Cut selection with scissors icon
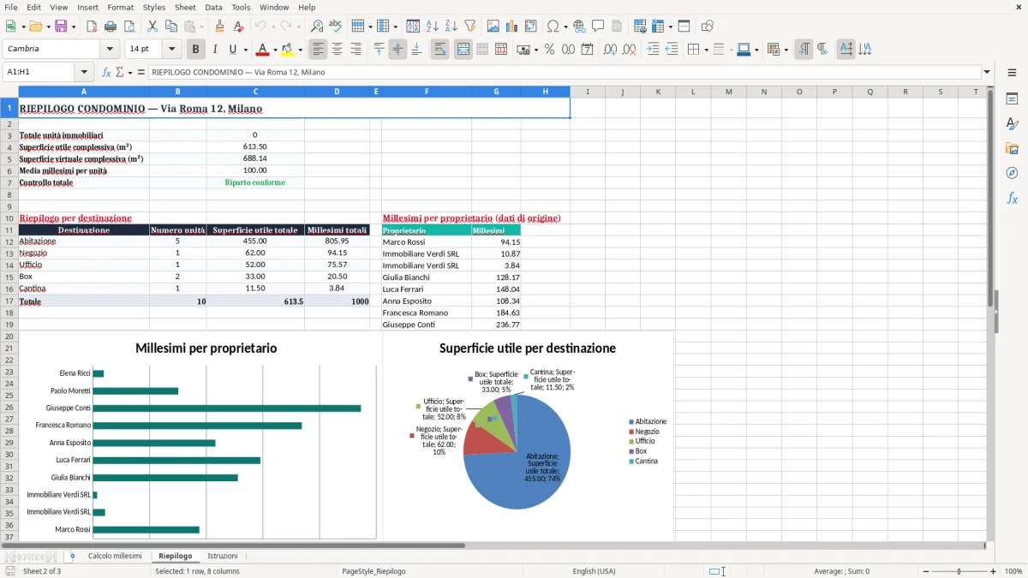The height and width of the screenshot is (578, 1028). click(x=152, y=27)
